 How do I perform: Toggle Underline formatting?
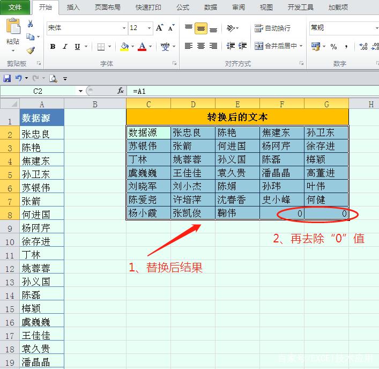pyautogui.click(x=77, y=47)
